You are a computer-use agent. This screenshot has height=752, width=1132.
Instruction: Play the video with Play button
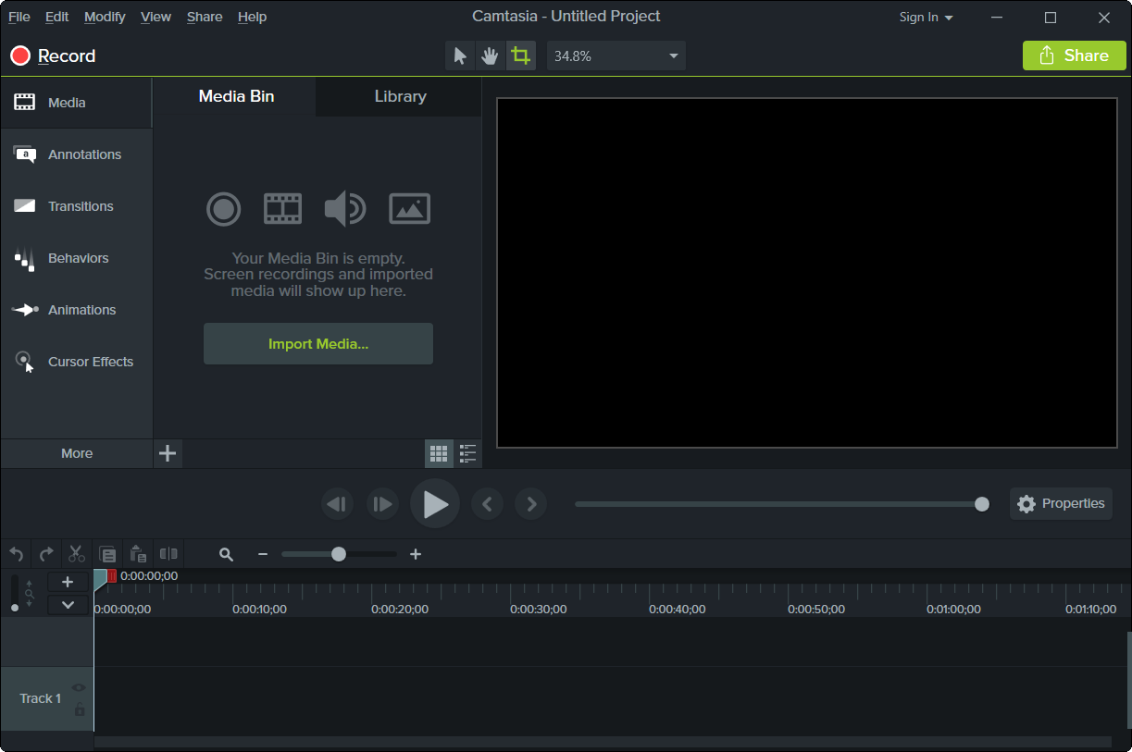435,504
